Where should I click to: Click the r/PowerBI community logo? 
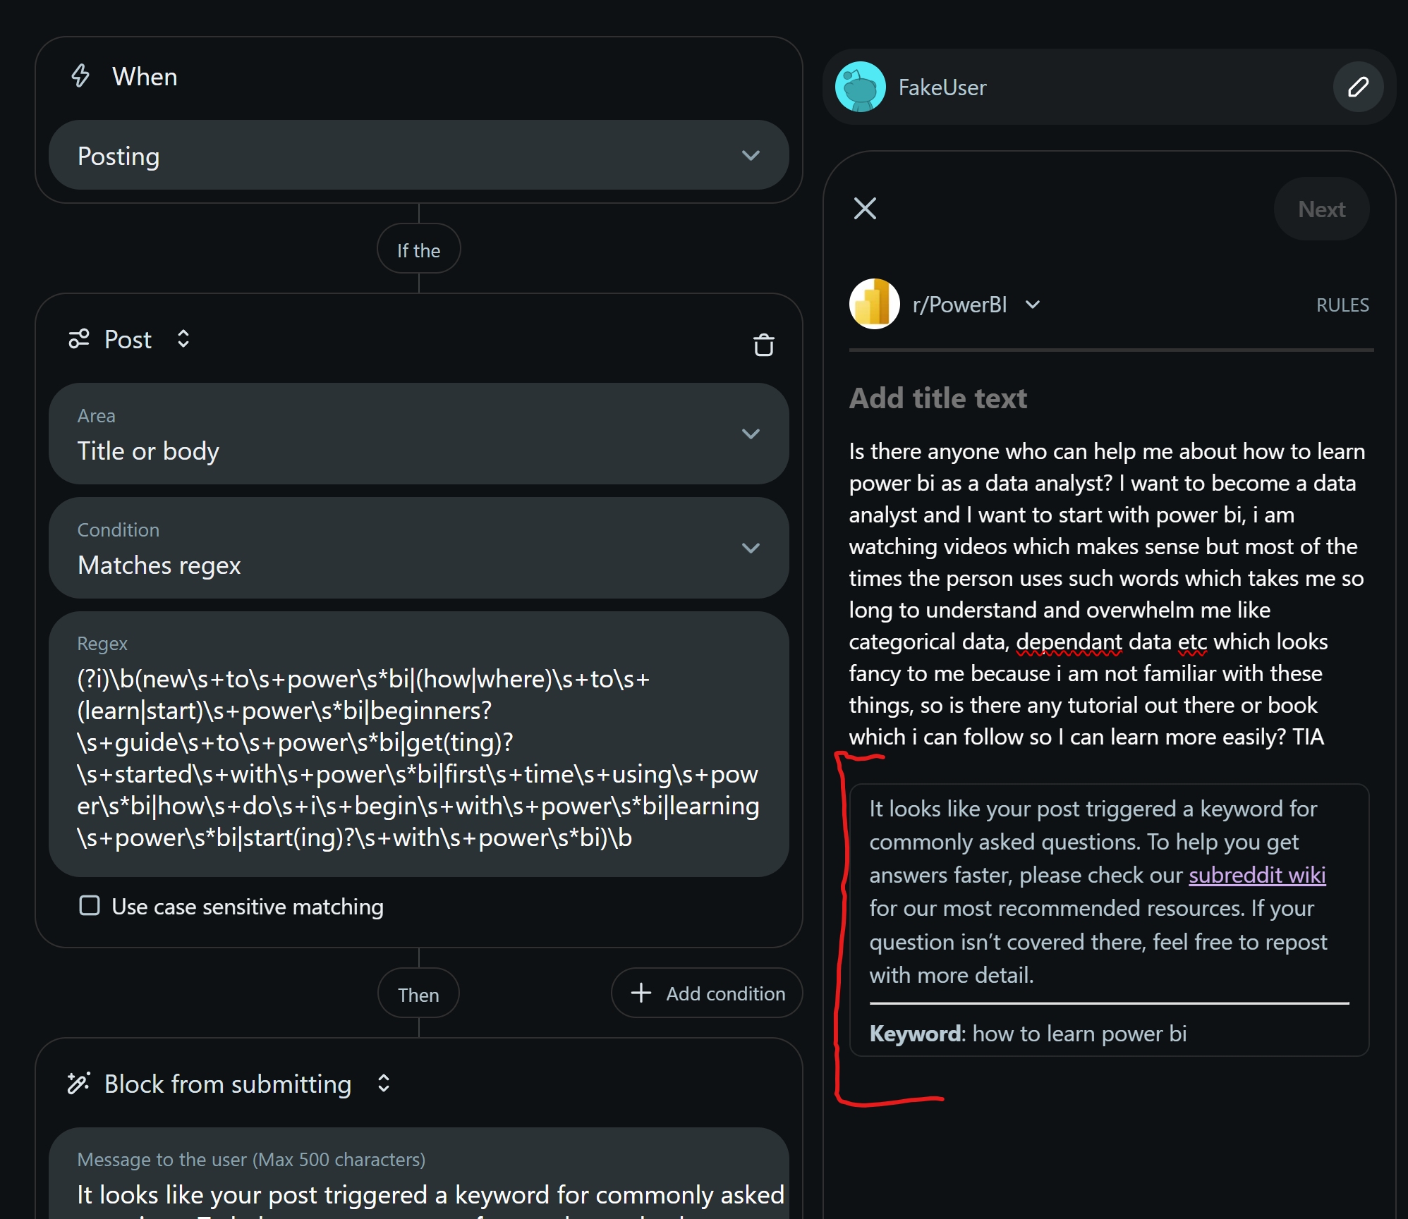(874, 305)
